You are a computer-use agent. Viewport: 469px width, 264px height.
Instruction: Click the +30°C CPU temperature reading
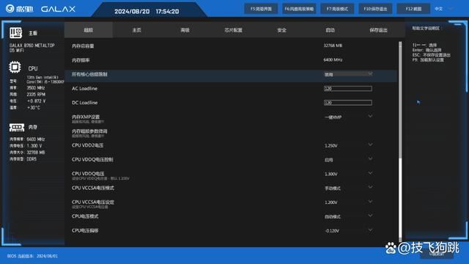pos(33,108)
